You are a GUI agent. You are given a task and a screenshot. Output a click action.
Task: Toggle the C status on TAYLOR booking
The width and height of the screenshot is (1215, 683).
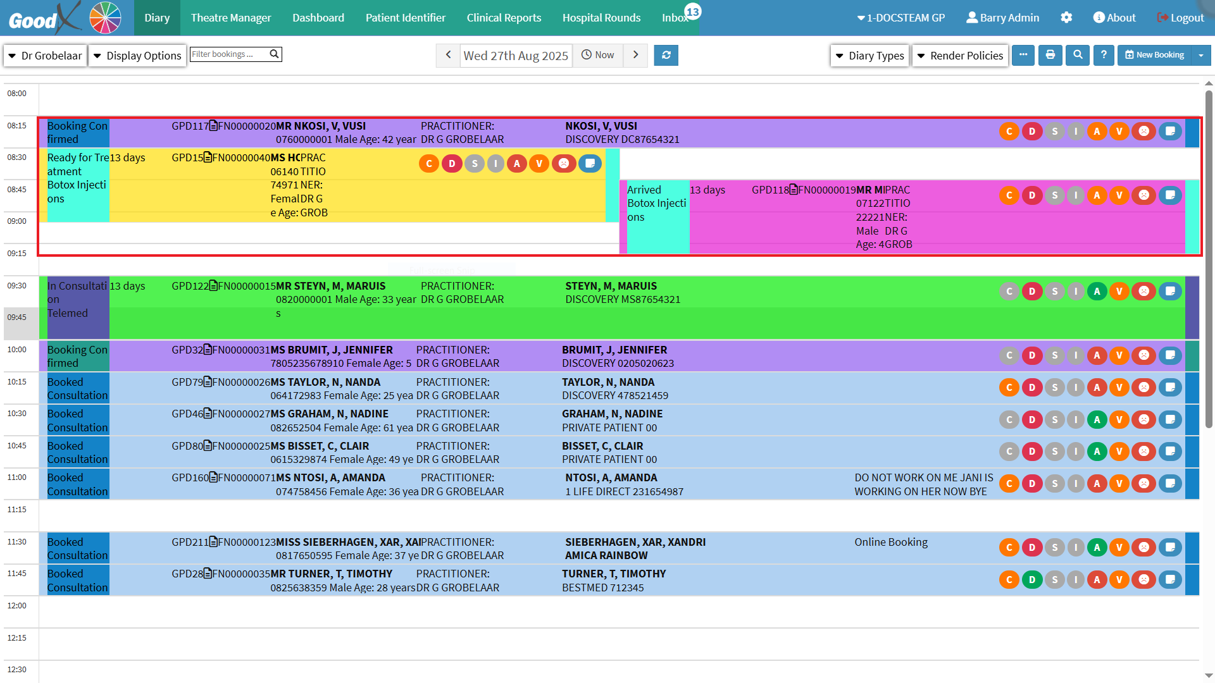click(1009, 388)
